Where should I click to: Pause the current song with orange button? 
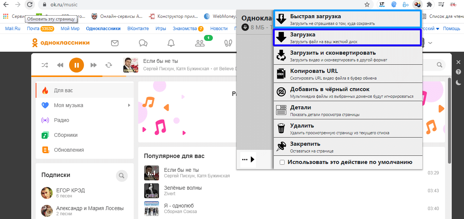pyautogui.click(x=77, y=65)
